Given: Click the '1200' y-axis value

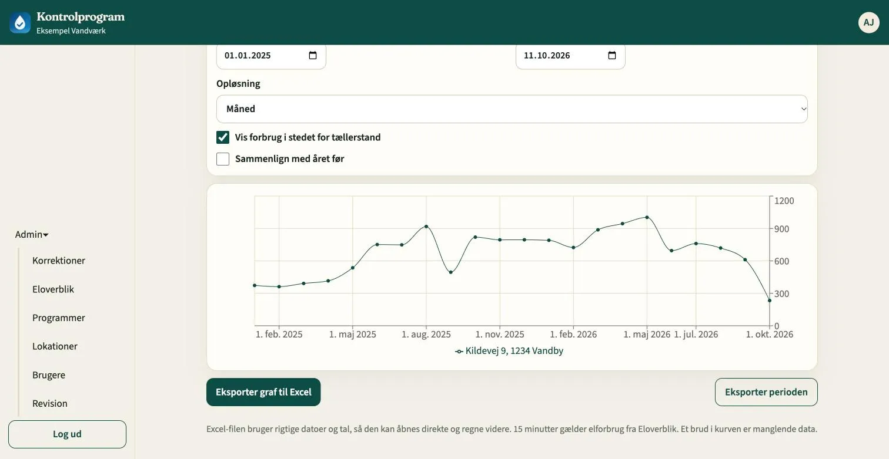Looking at the screenshot, I should 784,201.
